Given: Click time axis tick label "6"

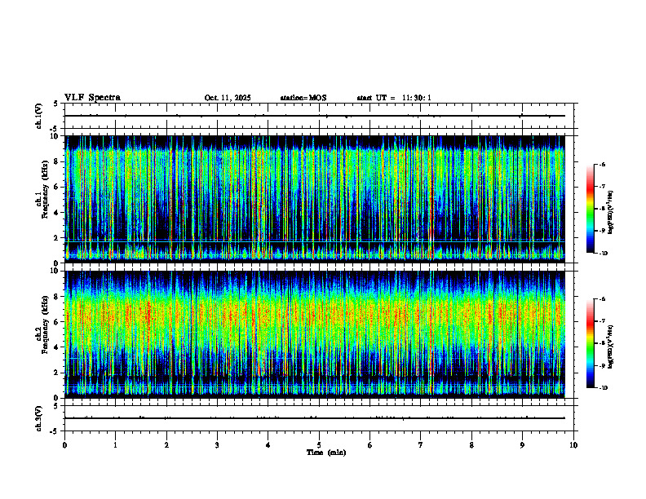Looking at the screenshot, I should [x=370, y=445].
